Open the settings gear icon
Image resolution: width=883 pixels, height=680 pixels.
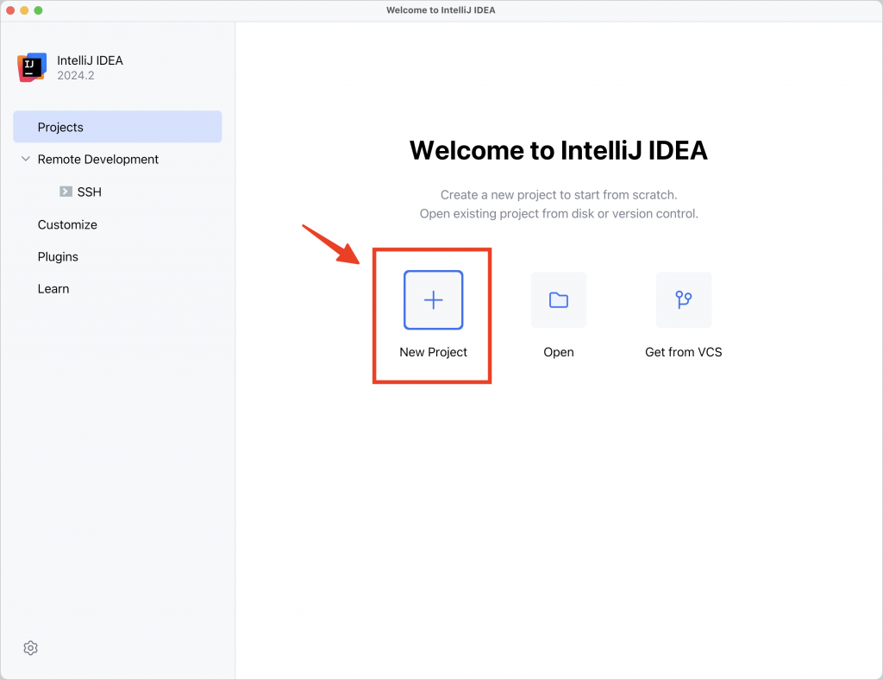point(30,648)
